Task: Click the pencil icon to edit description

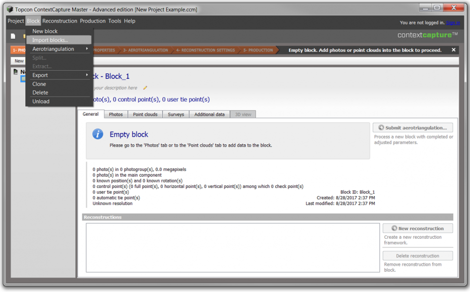Action: click(145, 88)
